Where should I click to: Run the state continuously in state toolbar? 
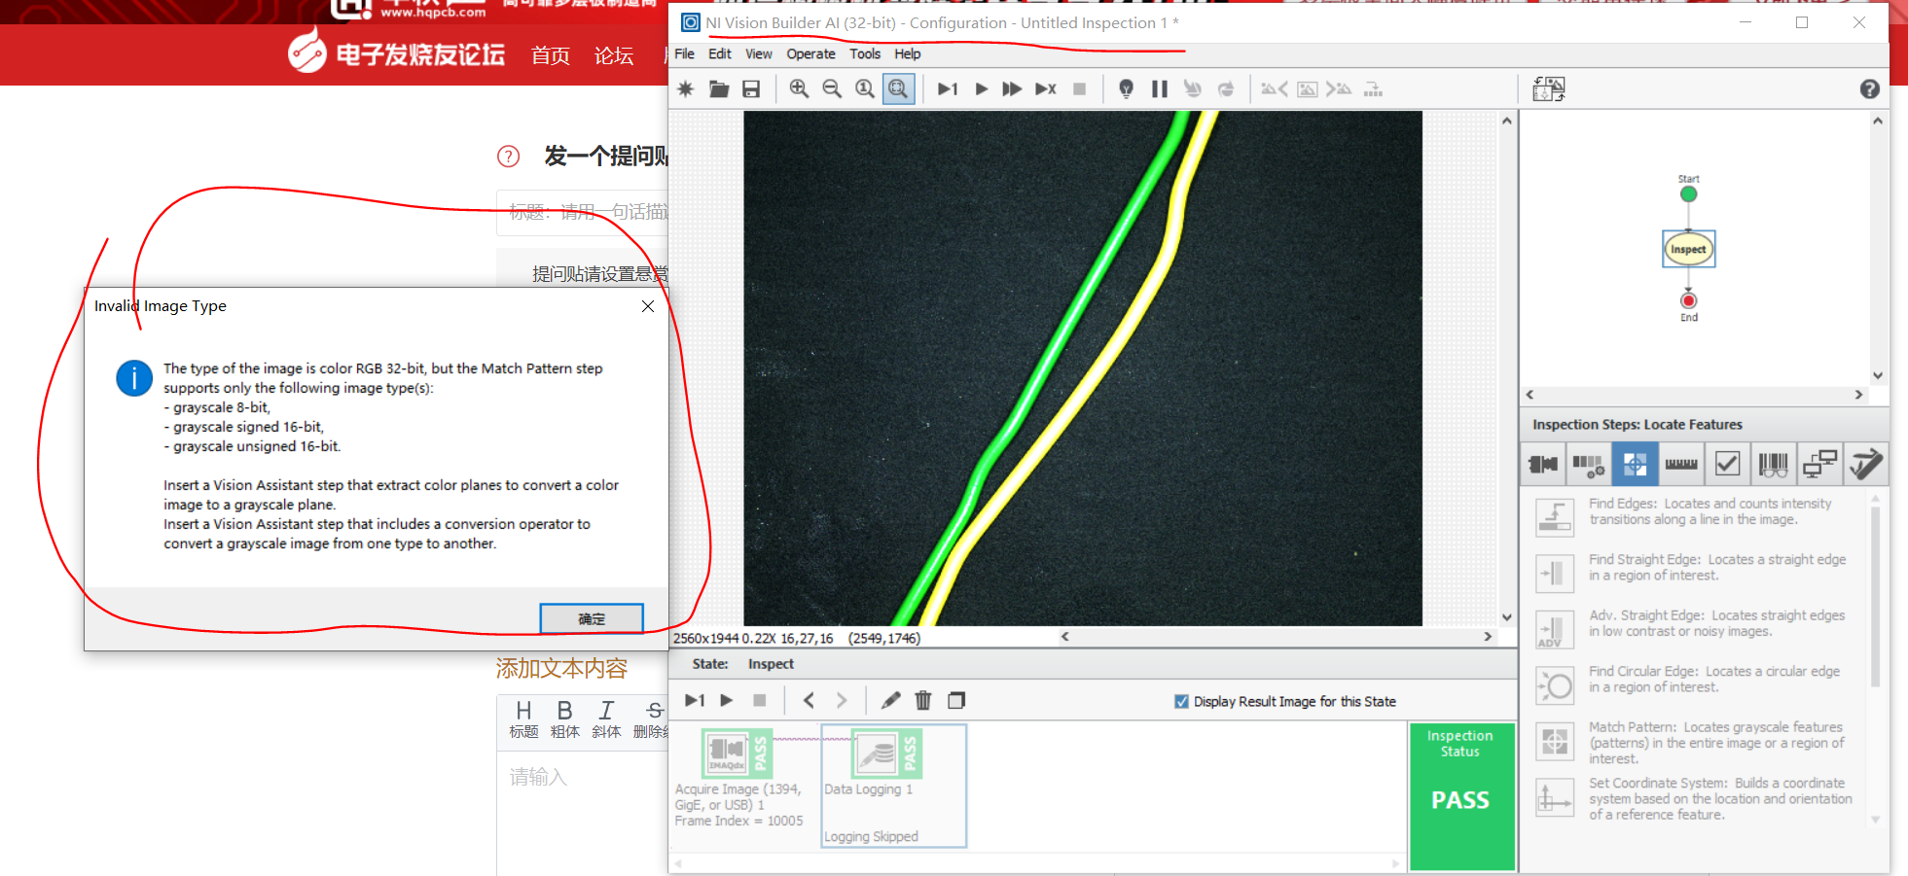pyautogui.click(x=727, y=700)
